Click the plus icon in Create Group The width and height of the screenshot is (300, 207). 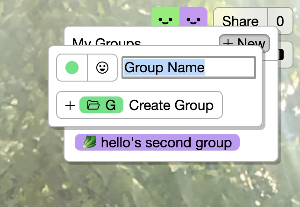(x=70, y=105)
